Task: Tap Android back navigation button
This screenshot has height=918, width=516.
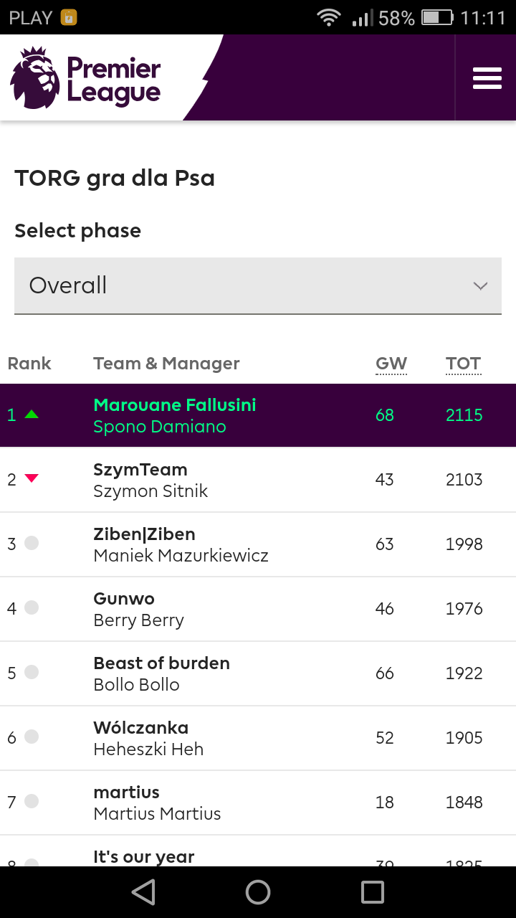Action: point(143,892)
